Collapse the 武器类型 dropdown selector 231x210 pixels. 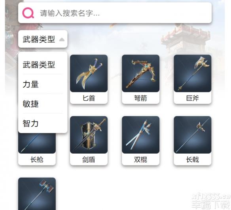[43, 39]
